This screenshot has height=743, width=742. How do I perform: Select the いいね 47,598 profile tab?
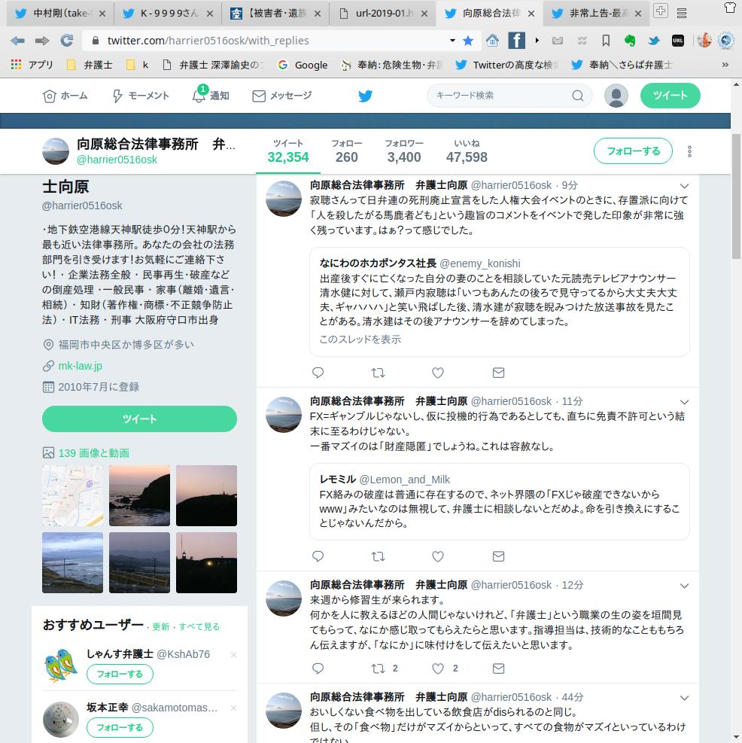click(x=467, y=151)
